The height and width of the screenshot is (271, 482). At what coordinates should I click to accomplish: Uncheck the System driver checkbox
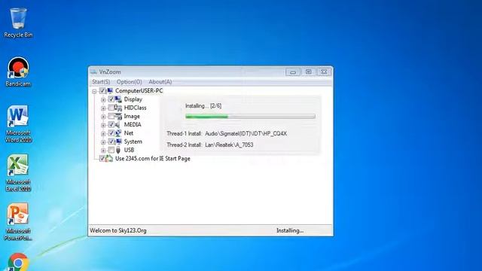point(111,142)
